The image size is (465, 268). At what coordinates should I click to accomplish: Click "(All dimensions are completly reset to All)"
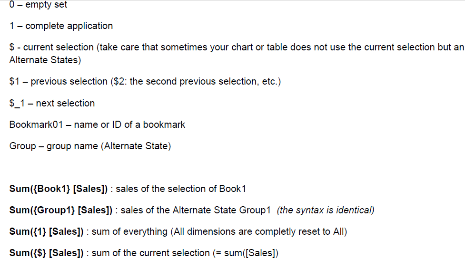click(x=258, y=231)
